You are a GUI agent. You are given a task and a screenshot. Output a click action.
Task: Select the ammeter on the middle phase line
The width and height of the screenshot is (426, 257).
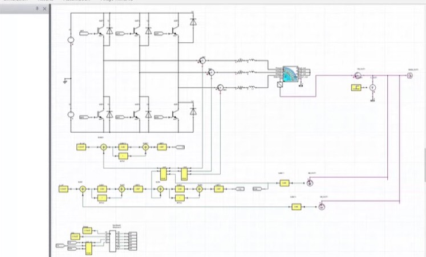[x=211, y=72]
